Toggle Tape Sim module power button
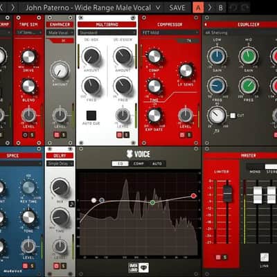The image size is (277, 277). (x=25, y=135)
